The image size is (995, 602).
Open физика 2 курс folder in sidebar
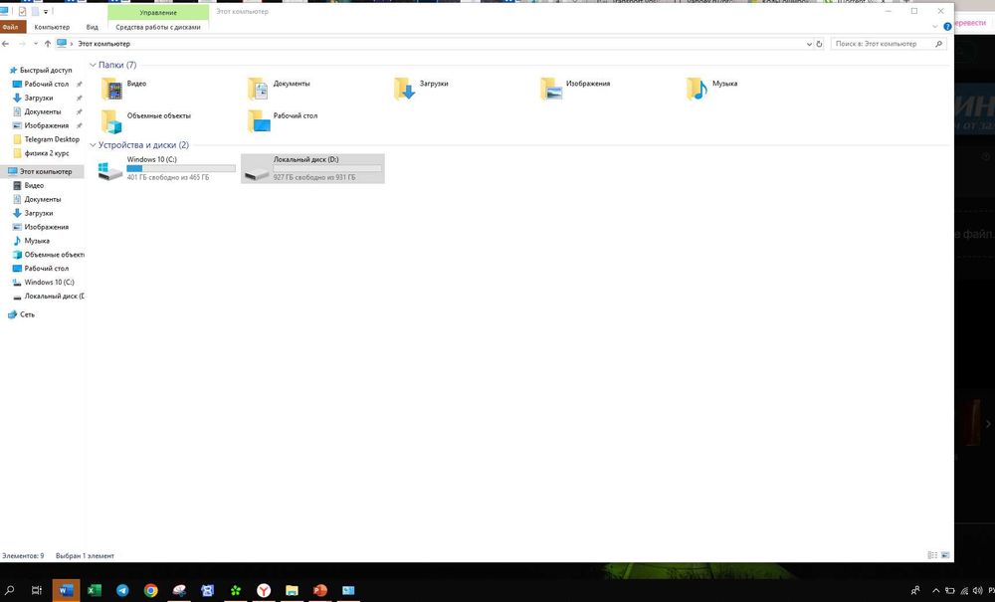coord(47,153)
